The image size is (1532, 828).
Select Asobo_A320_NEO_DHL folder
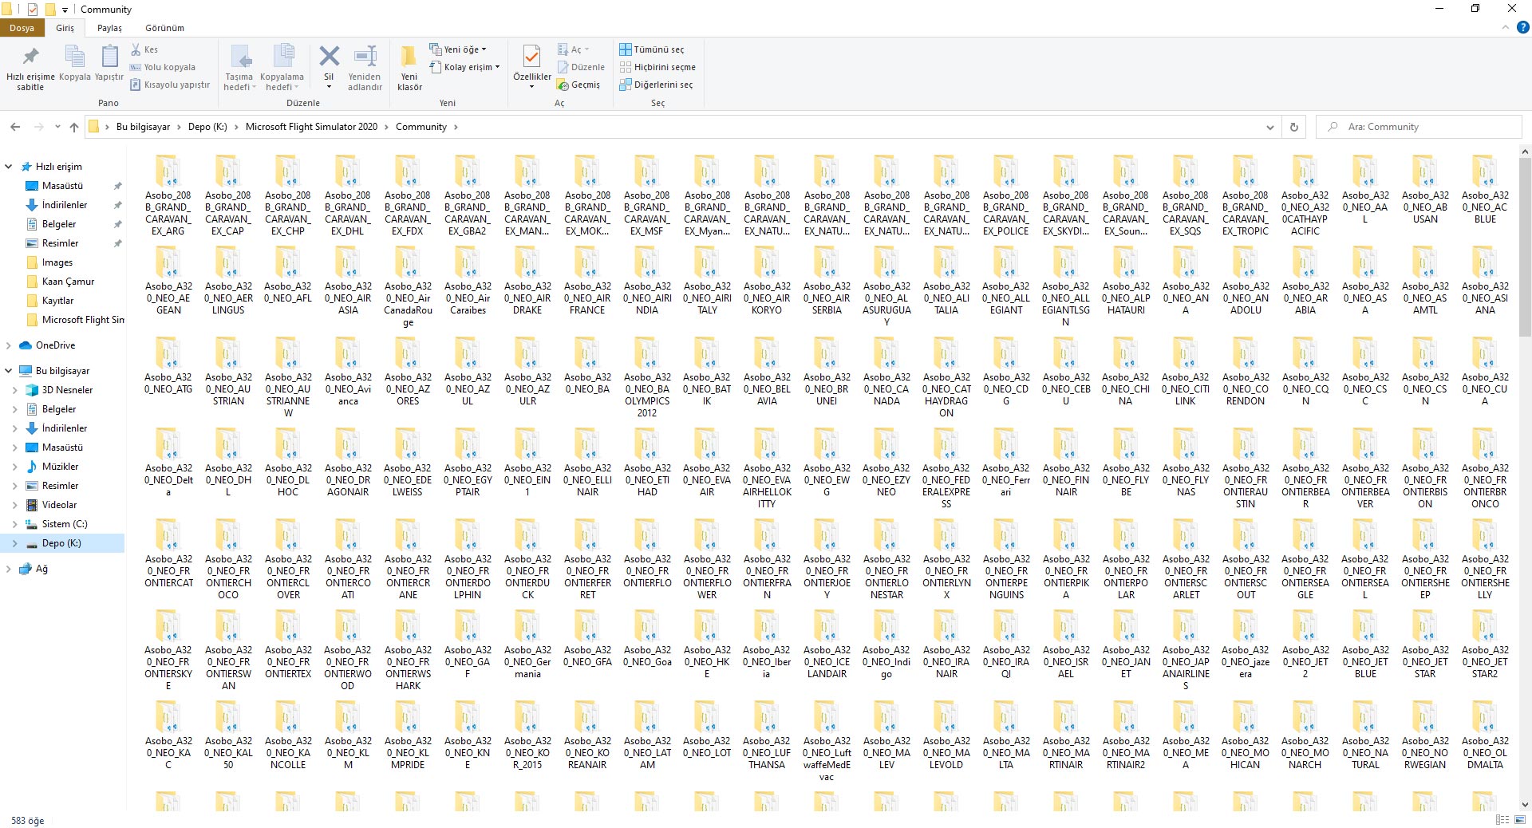point(228,463)
